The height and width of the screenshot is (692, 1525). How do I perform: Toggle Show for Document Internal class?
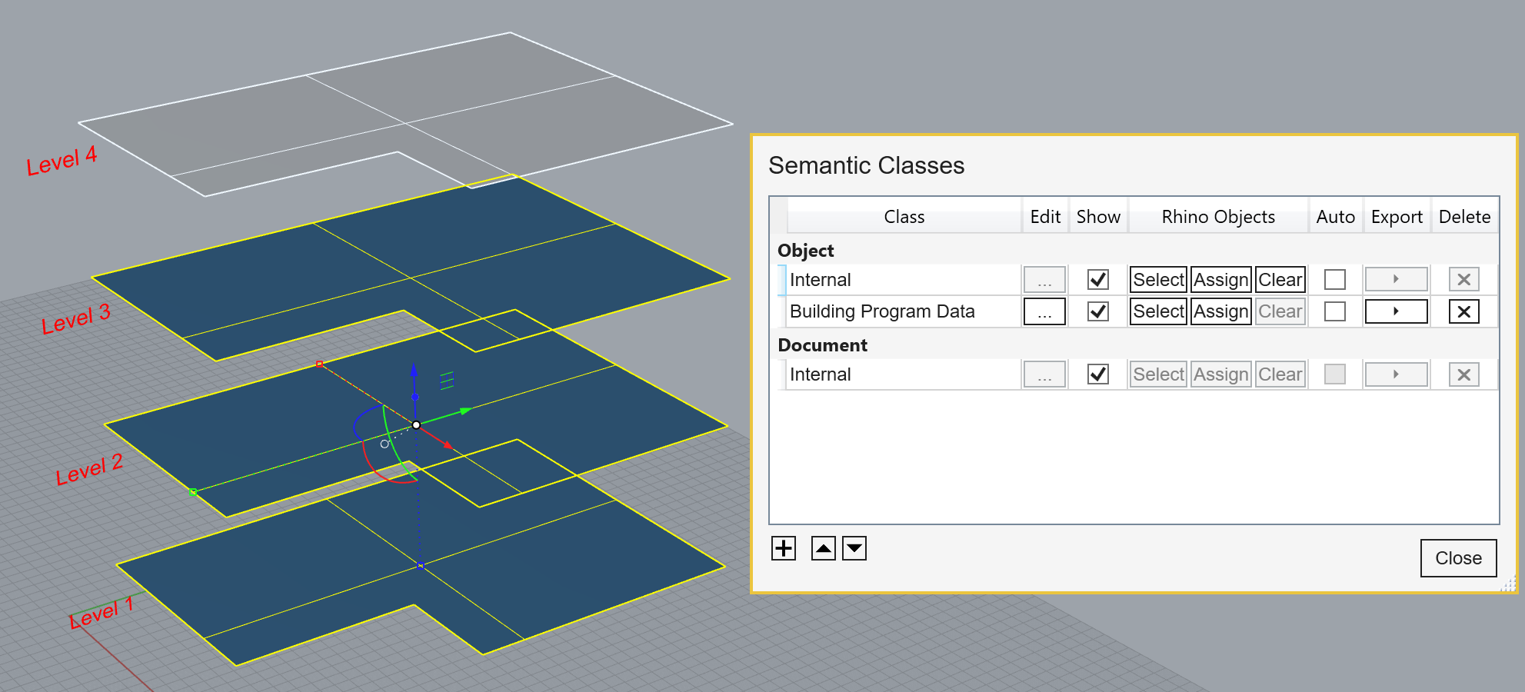(1098, 374)
